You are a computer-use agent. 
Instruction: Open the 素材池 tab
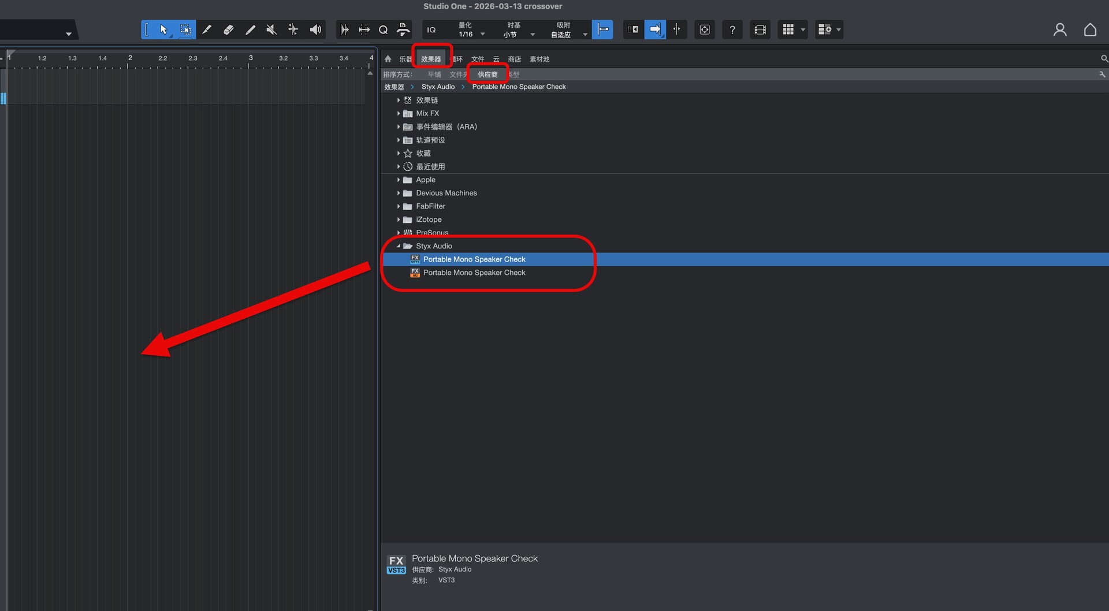[x=539, y=59]
